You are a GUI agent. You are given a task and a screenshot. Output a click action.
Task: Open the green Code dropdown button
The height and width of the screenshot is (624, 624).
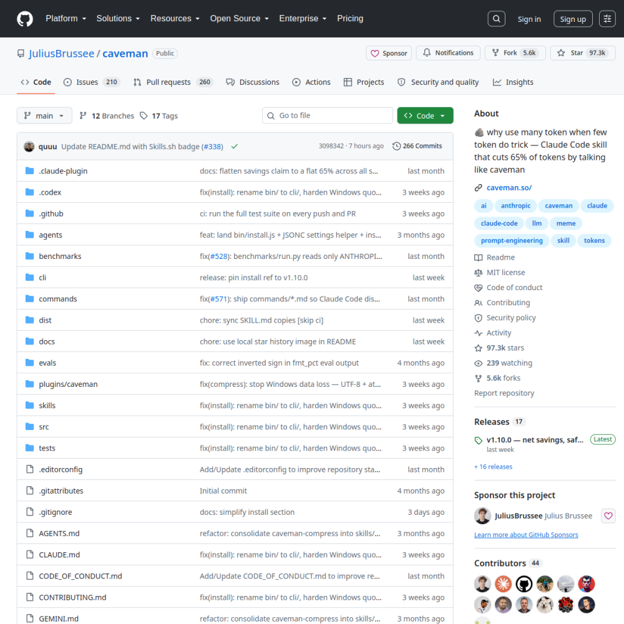[x=425, y=115]
